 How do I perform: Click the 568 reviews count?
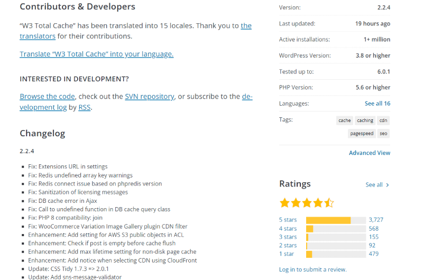(x=374, y=229)
